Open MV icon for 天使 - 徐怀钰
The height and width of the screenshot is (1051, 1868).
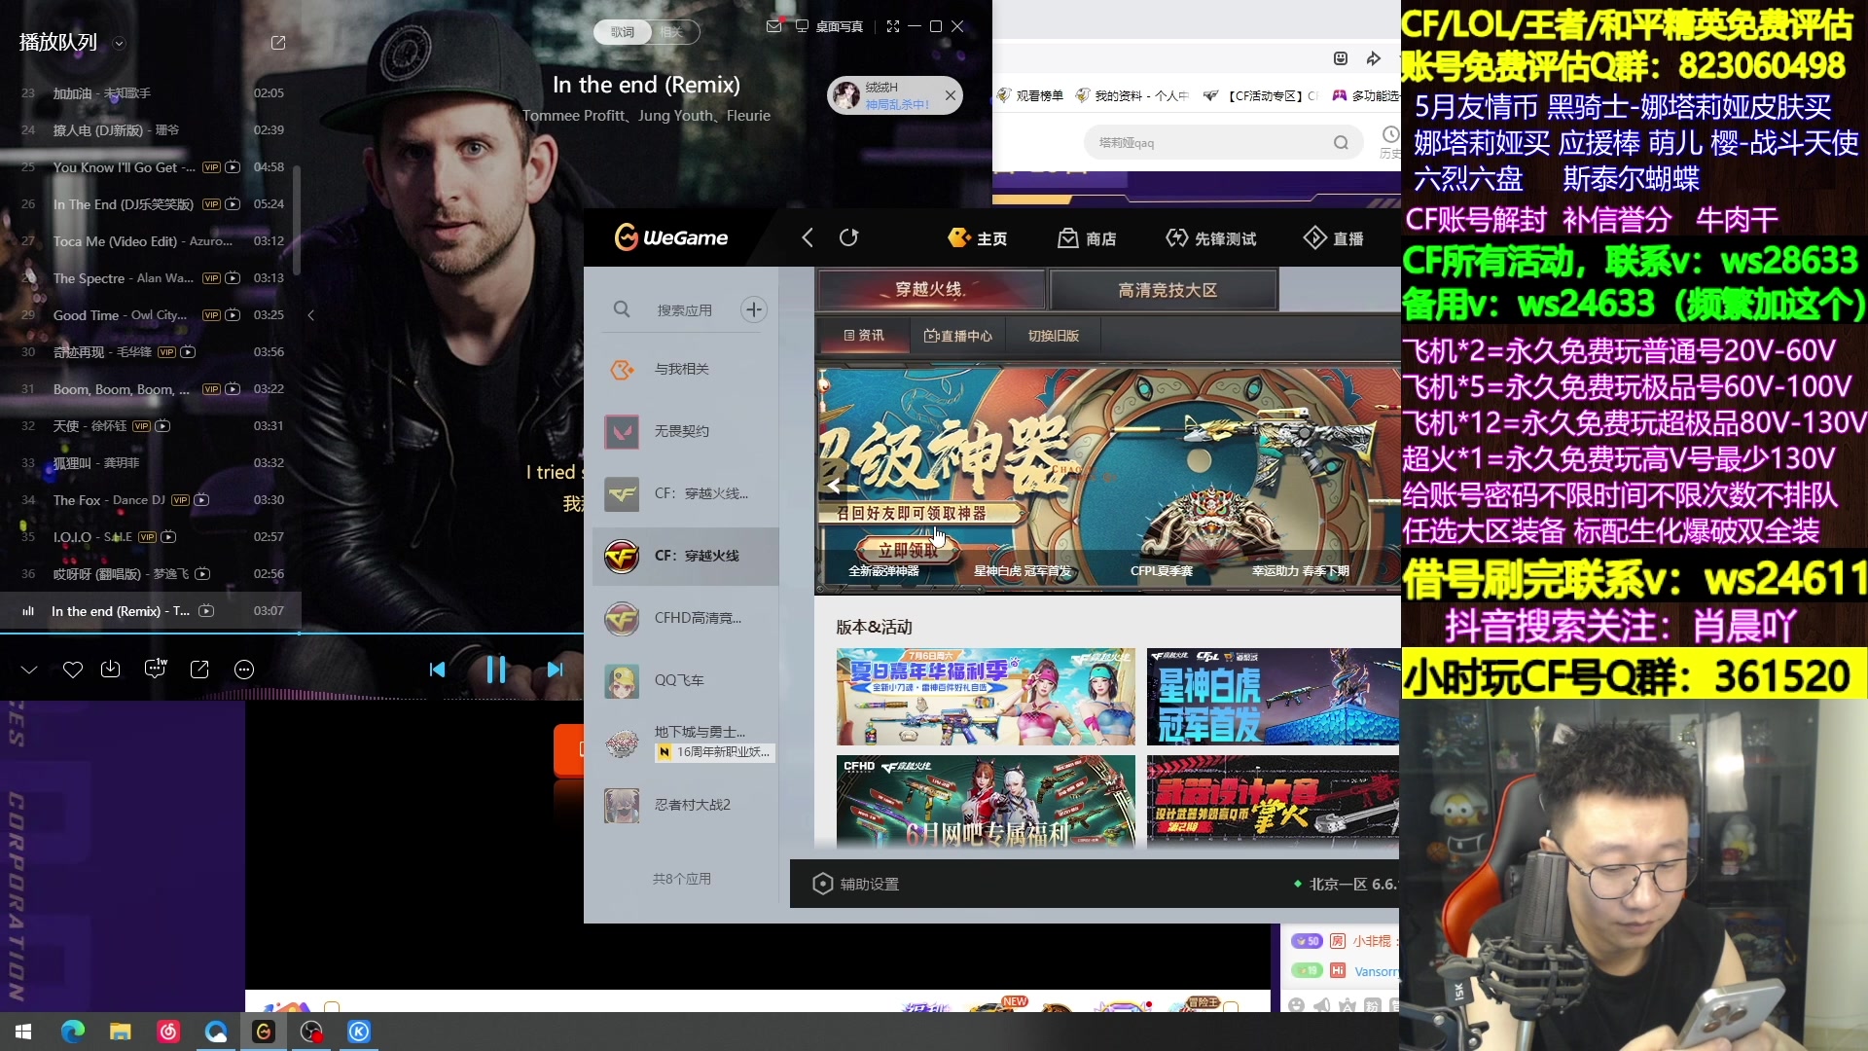162,426
